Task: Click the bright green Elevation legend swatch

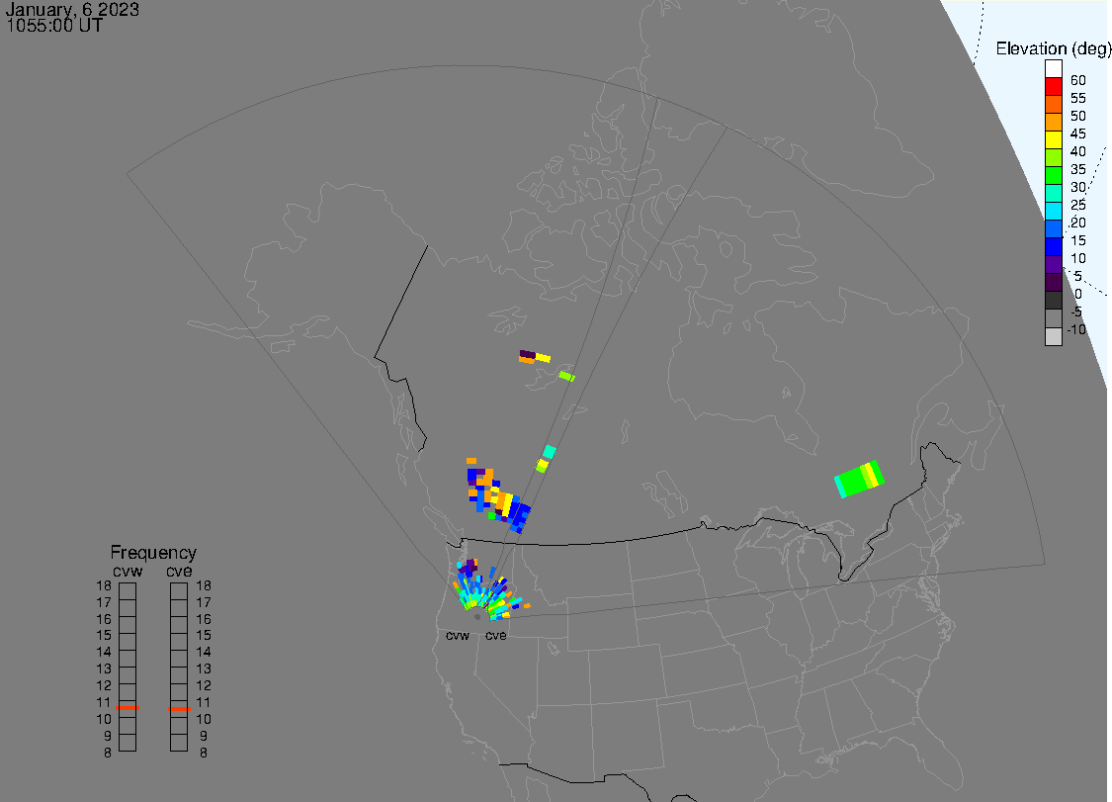Action: (1054, 176)
